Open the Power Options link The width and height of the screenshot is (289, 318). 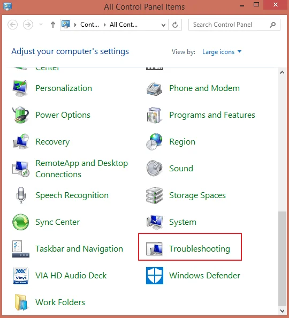63,115
